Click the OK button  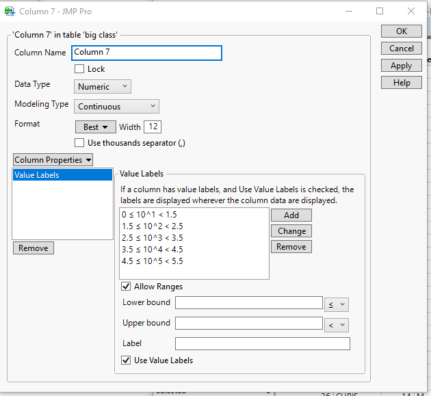tap(401, 31)
